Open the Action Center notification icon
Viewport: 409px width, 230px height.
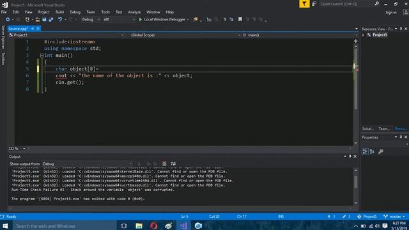tap(385, 226)
